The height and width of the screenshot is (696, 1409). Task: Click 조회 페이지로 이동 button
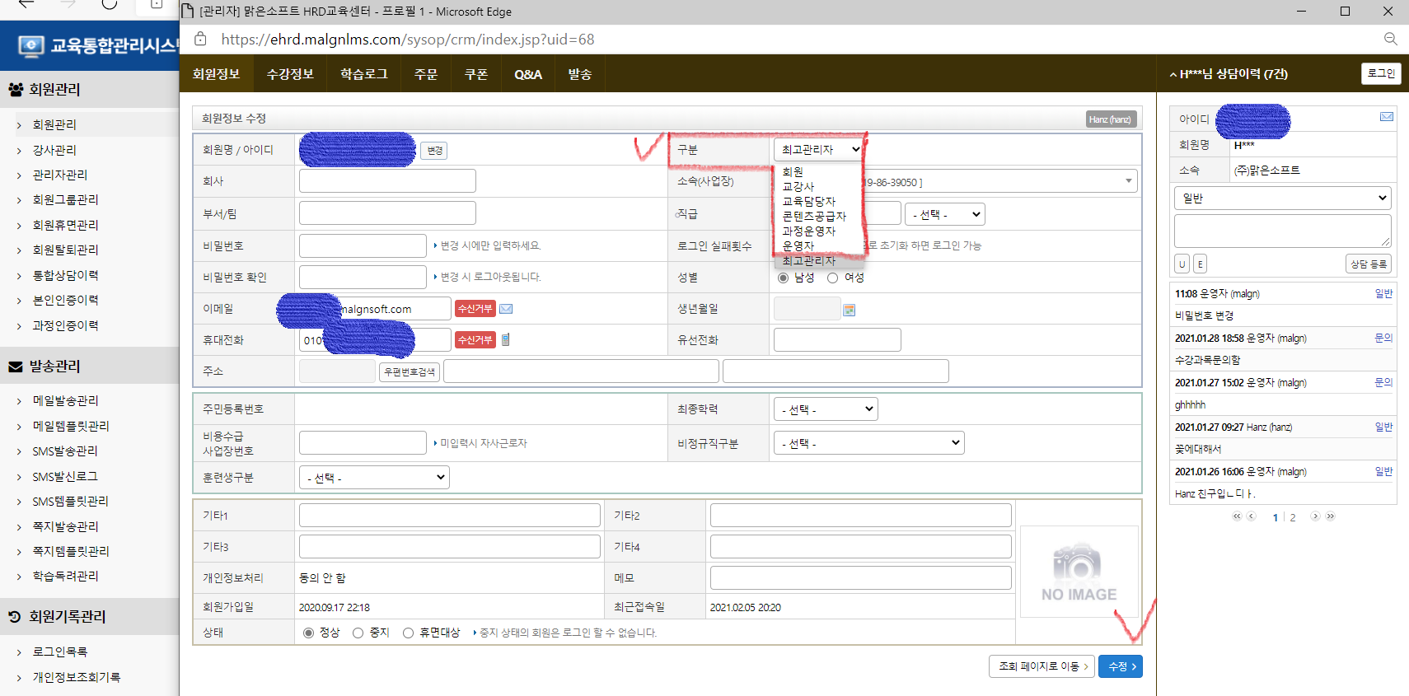pyautogui.click(x=1042, y=666)
